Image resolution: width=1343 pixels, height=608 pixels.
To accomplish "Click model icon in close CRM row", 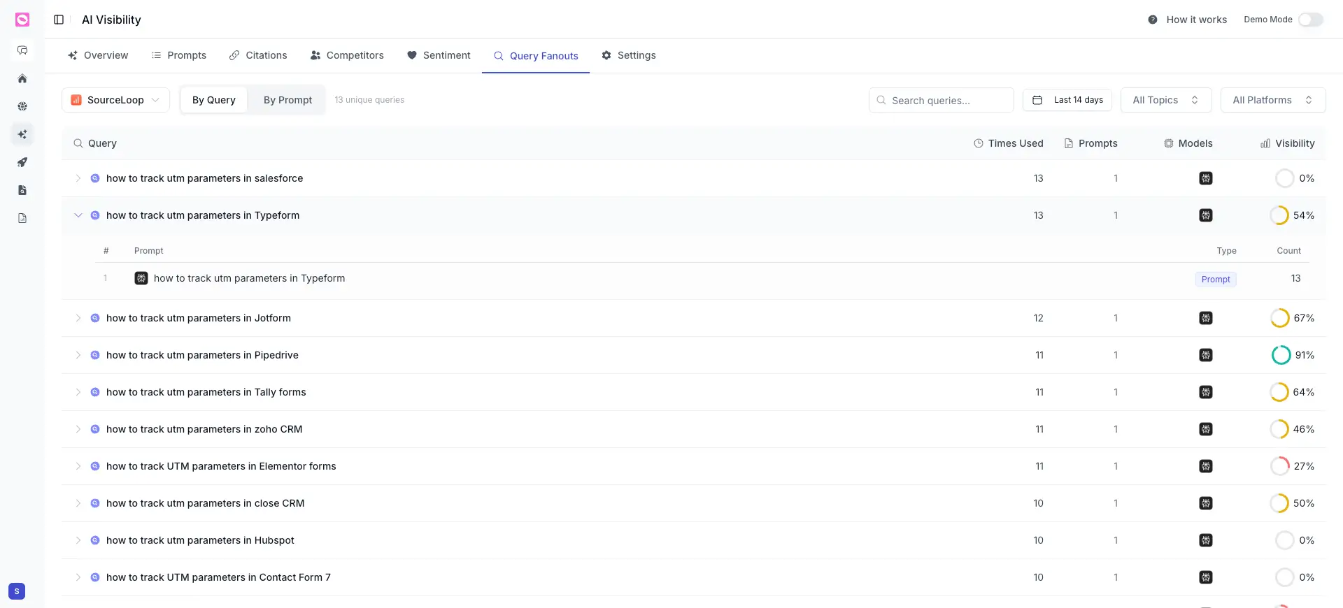I will click(x=1206, y=503).
